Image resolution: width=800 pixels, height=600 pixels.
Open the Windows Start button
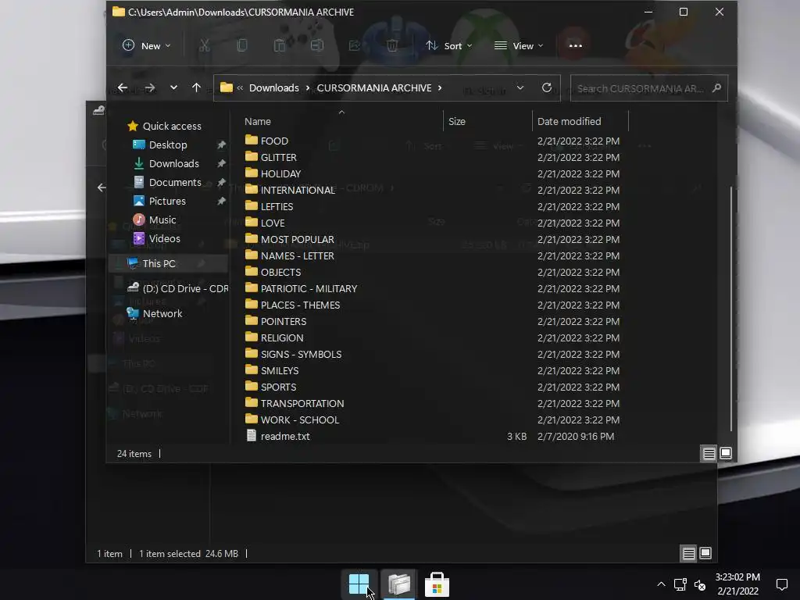tap(359, 584)
